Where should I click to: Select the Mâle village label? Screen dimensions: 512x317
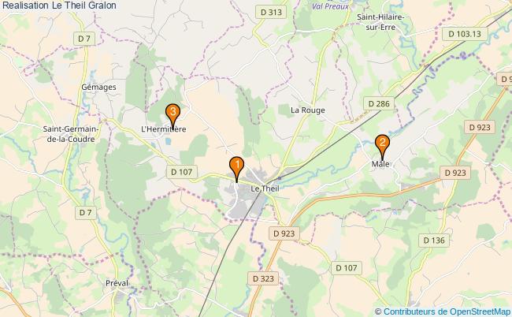pyautogui.click(x=380, y=164)
